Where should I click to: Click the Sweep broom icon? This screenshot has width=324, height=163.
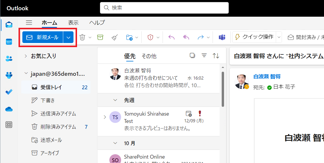tap(115, 37)
